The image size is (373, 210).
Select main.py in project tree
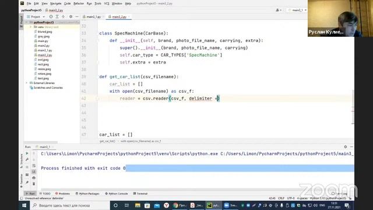click(43, 41)
